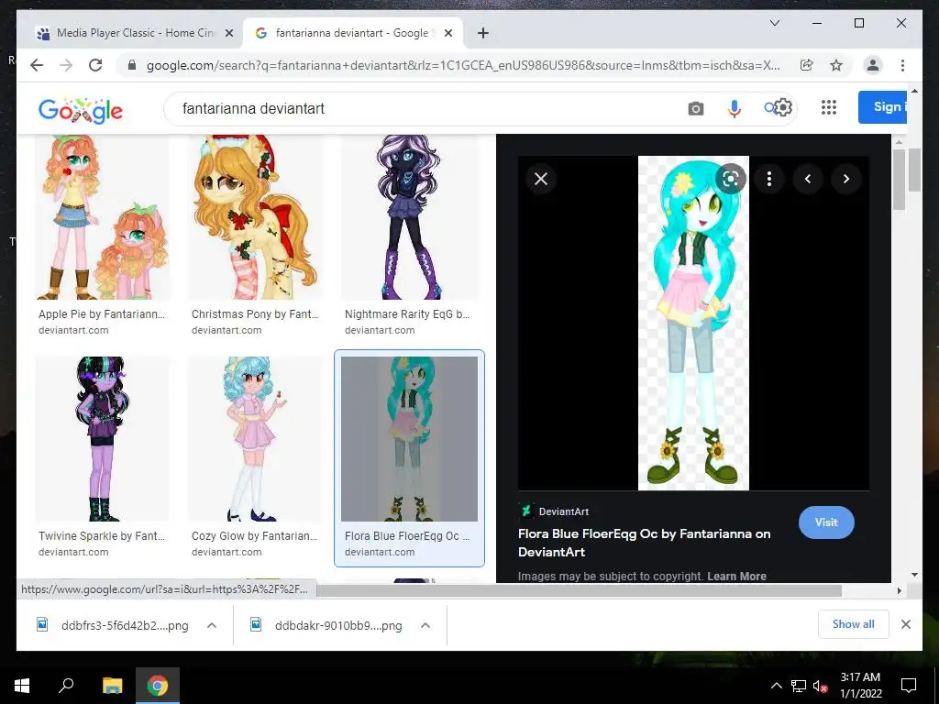Start voice search with microphone icon
The image size is (939, 704).
click(x=734, y=108)
